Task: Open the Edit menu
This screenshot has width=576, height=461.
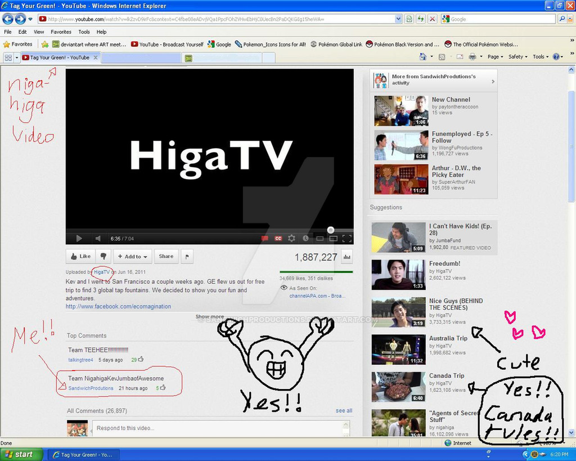Action: [22, 32]
